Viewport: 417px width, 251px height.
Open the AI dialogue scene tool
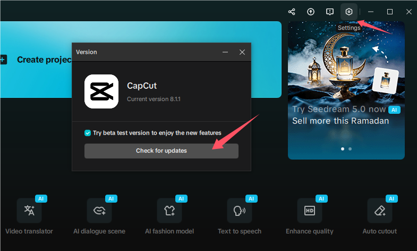[99, 211]
